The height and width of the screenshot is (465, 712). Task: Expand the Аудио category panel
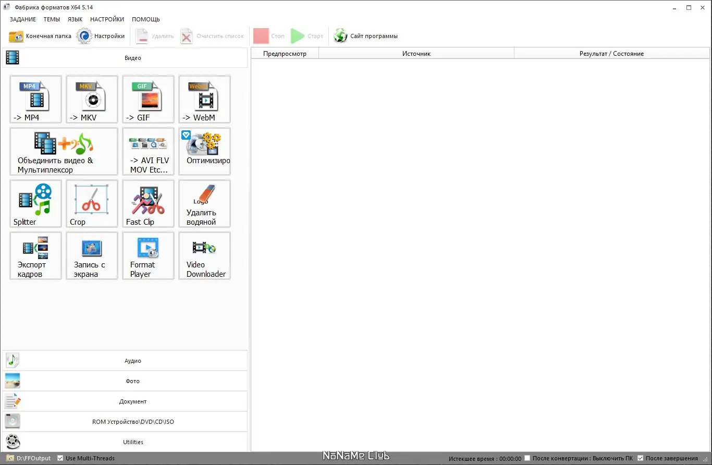(x=125, y=360)
